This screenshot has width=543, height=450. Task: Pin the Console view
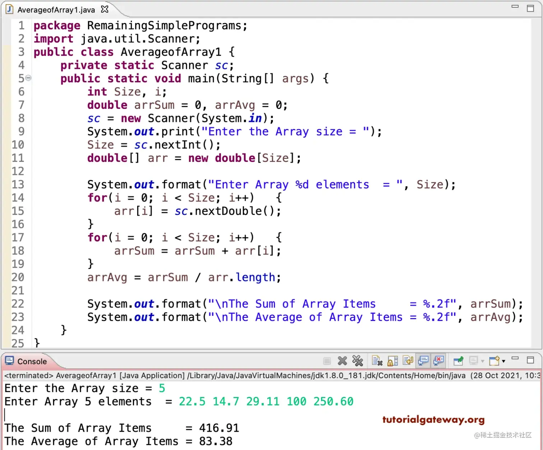click(458, 361)
